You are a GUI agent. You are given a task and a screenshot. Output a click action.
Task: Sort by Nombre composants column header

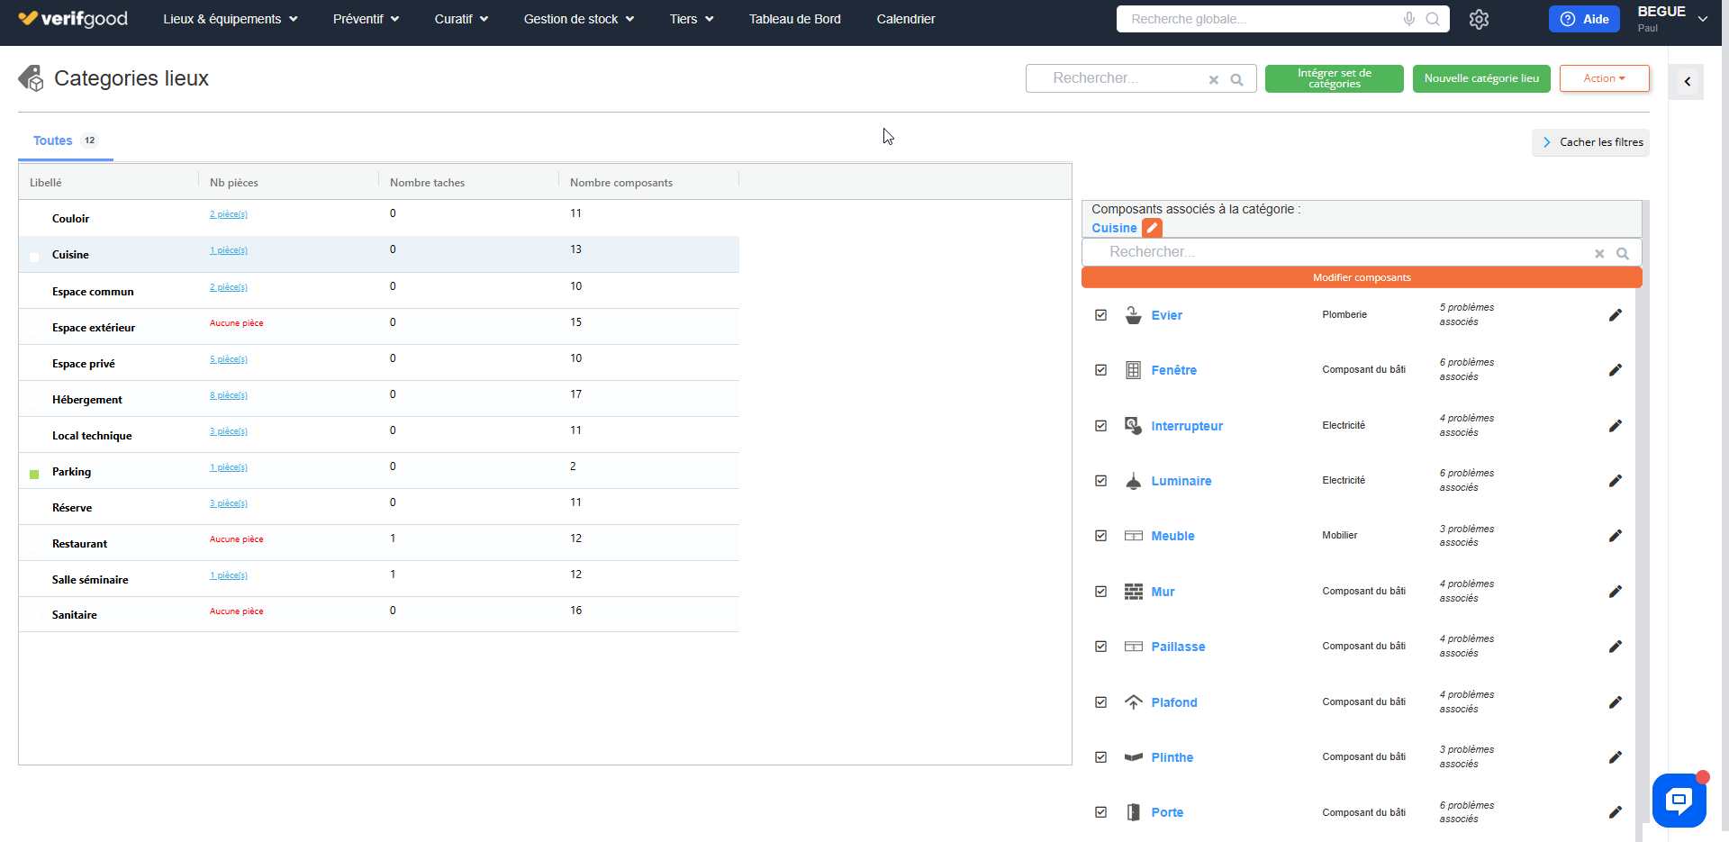(621, 183)
